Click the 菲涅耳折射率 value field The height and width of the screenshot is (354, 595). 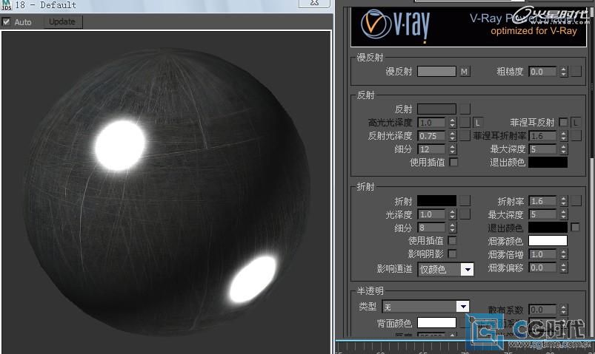(x=543, y=136)
